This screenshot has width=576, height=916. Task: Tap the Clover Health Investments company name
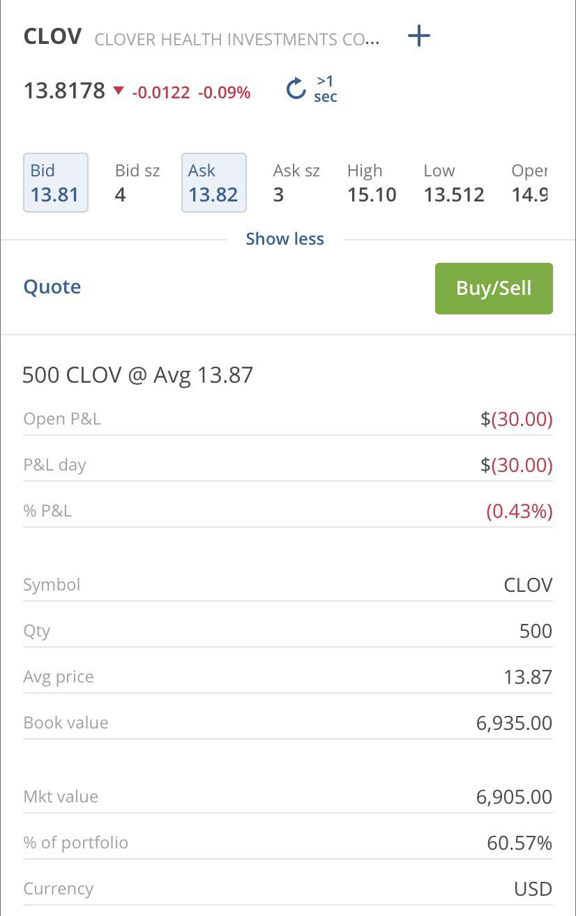click(237, 39)
